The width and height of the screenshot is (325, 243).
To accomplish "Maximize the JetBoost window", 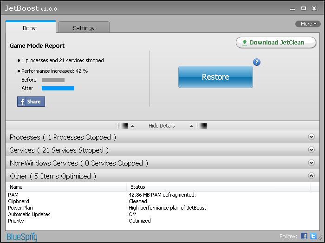I will [x=304, y=8].
